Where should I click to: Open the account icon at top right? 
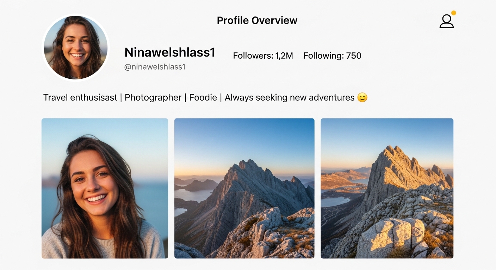click(x=446, y=21)
